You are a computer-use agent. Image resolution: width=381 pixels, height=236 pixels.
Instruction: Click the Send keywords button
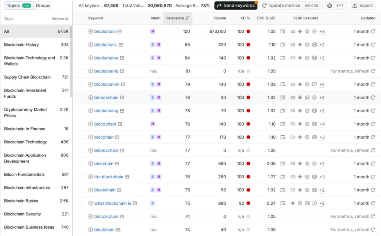point(236,6)
